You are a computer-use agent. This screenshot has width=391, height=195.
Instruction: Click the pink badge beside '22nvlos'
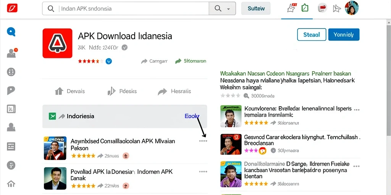(126, 185)
